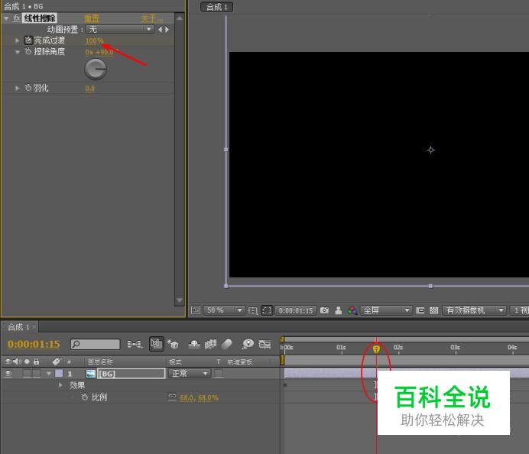Click the 擦除角度 angle dial
Viewport: 529px width, 454px height.
pos(96,70)
